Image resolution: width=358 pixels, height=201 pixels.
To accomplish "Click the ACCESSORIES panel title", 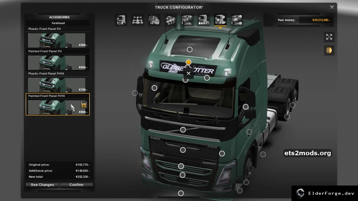I will [59, 17].
